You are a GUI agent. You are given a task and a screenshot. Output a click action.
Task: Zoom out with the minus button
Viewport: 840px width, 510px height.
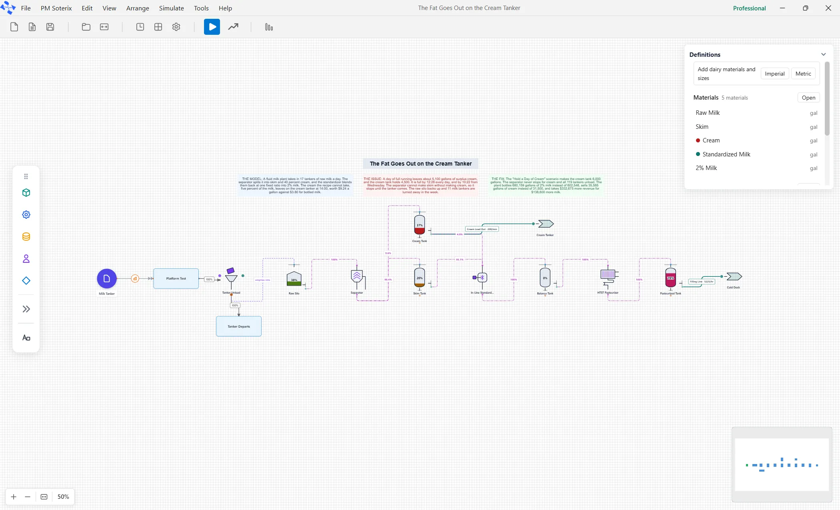pyautogui.click(x=28, y=497)
